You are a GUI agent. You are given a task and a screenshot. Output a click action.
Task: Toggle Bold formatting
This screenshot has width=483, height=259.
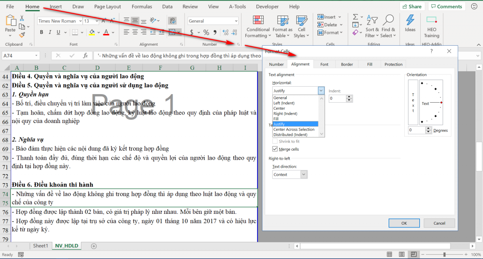pos(42,32)
